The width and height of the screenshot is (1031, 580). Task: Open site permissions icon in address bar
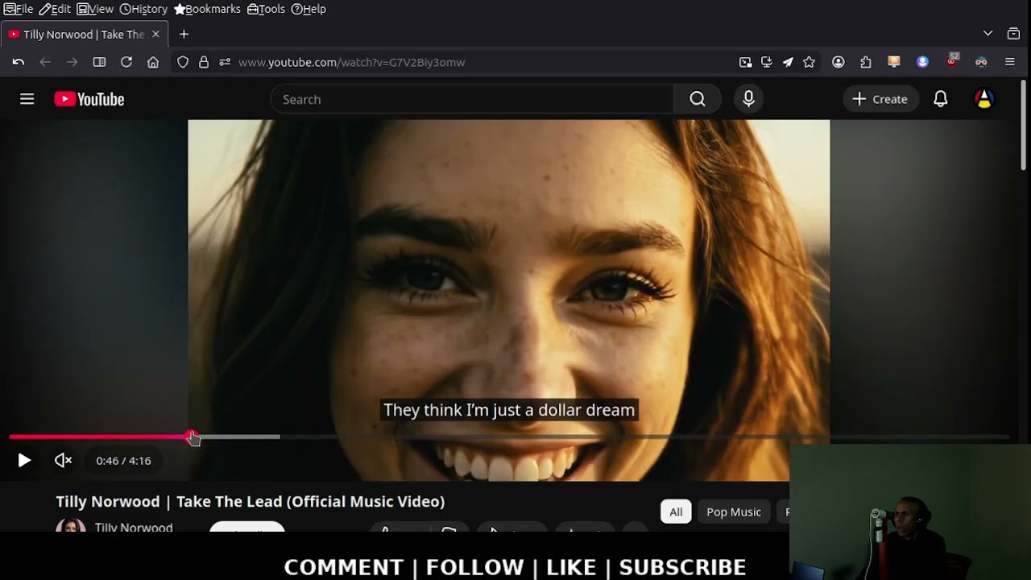tap(225, 62)
